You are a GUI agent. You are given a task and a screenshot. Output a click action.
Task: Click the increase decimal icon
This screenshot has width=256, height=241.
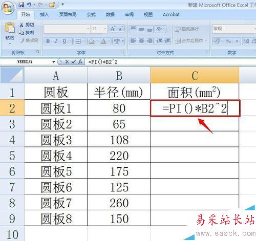(x=246, y=41)
